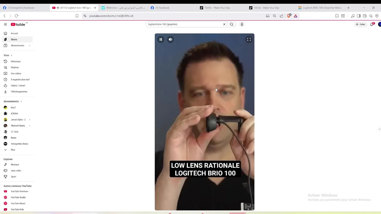Bookmark this page with bookmark icon

pyautogui.click(x=77, y=16)
